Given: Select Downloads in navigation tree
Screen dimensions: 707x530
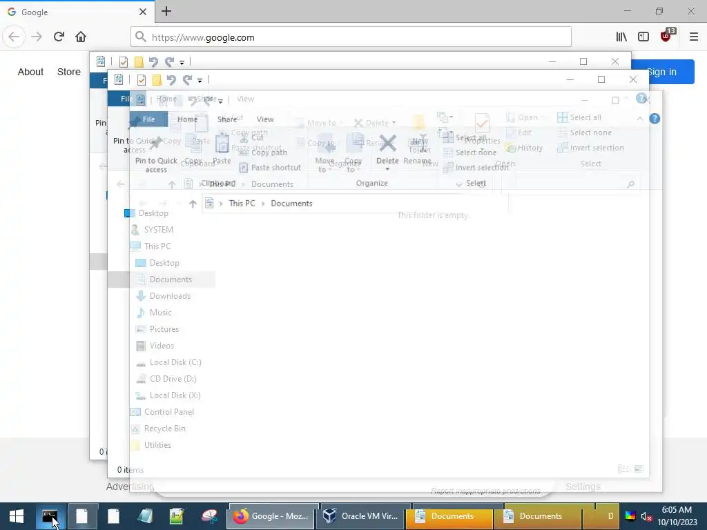Looking at the screenshot, I should pos(163,296).
